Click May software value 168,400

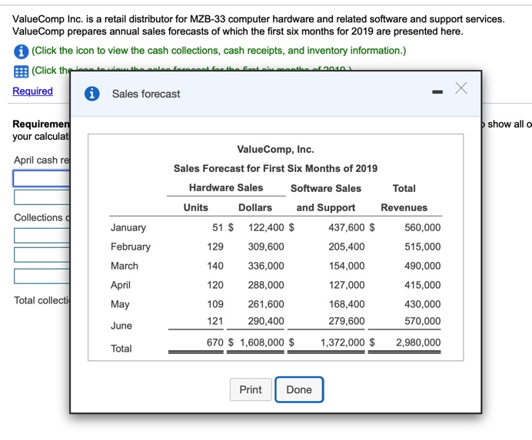pyautogui.click(x=347, y=304)
